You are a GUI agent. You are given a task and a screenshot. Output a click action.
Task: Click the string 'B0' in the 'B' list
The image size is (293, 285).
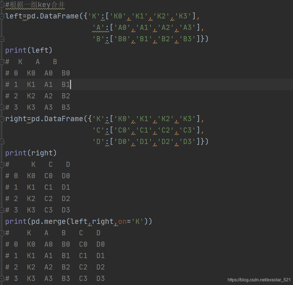[122, 39]
